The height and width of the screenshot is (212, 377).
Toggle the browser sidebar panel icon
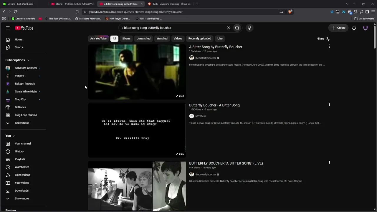[367, 12]
